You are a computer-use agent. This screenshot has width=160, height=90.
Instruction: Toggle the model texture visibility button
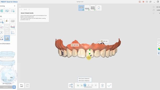pos(71,85)
